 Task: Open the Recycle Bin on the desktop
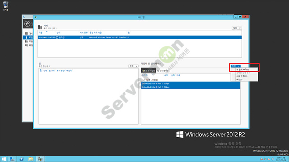pos(5,6)
